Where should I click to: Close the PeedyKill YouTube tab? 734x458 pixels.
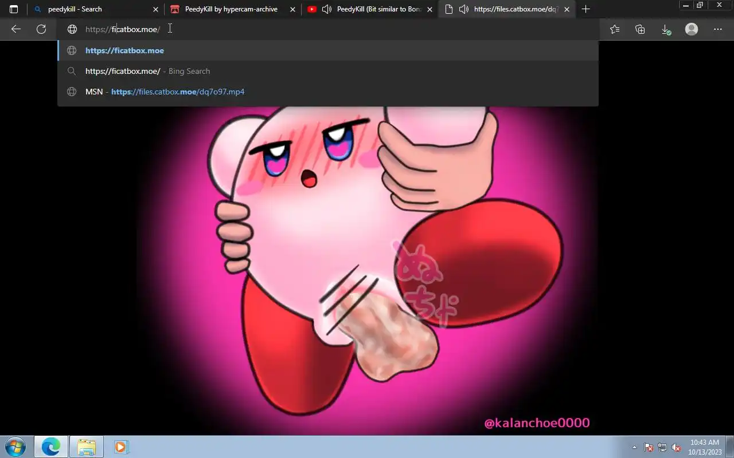(x=430, y=9)
